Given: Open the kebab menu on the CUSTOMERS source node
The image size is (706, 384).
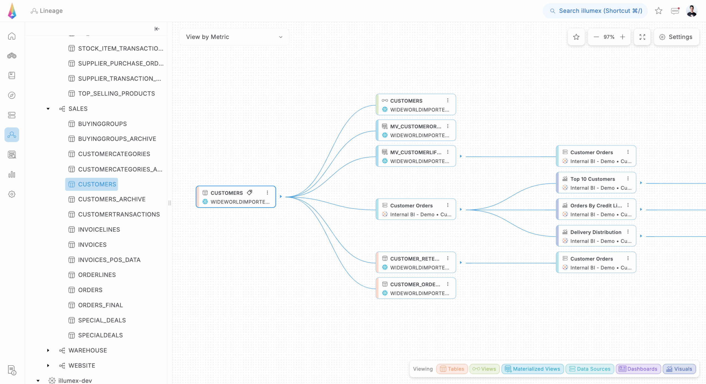Looking at the screenshot, I should [267, 193].
